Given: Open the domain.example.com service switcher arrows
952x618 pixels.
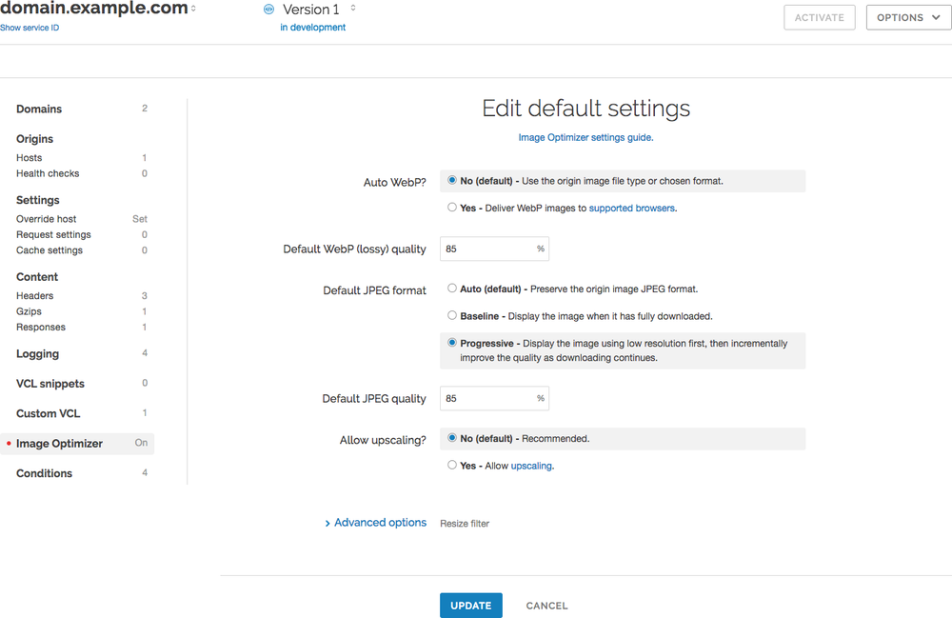Looking at the screenshot, I should (x=194, y=9).
